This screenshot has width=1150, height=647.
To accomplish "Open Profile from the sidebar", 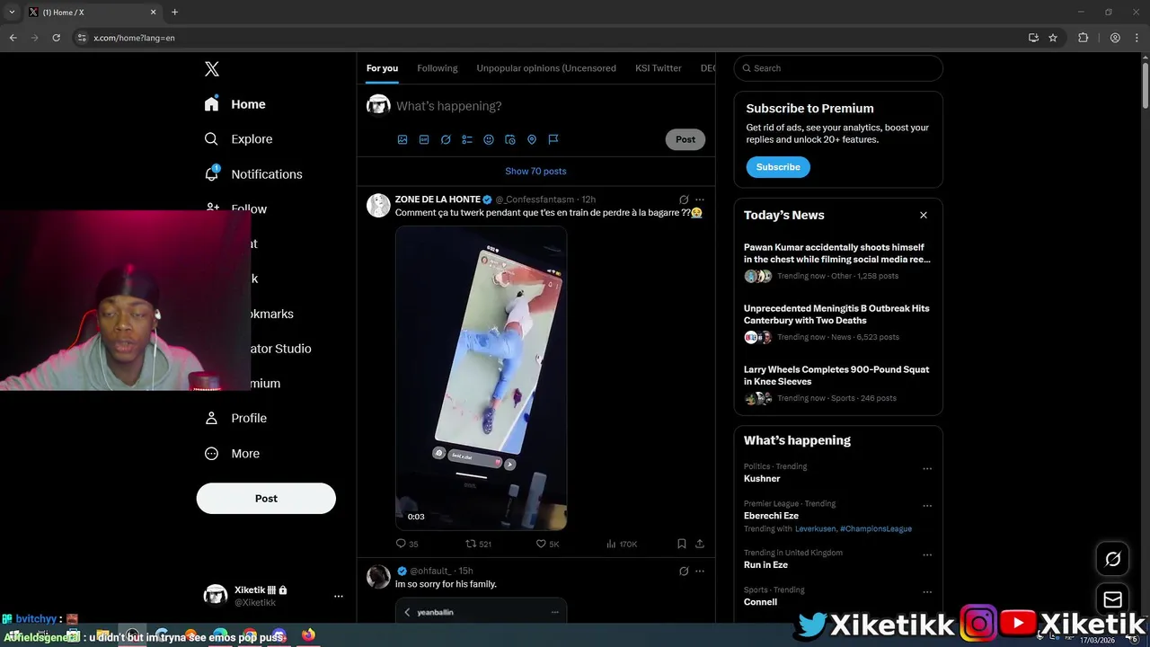I will coord(235,418).
